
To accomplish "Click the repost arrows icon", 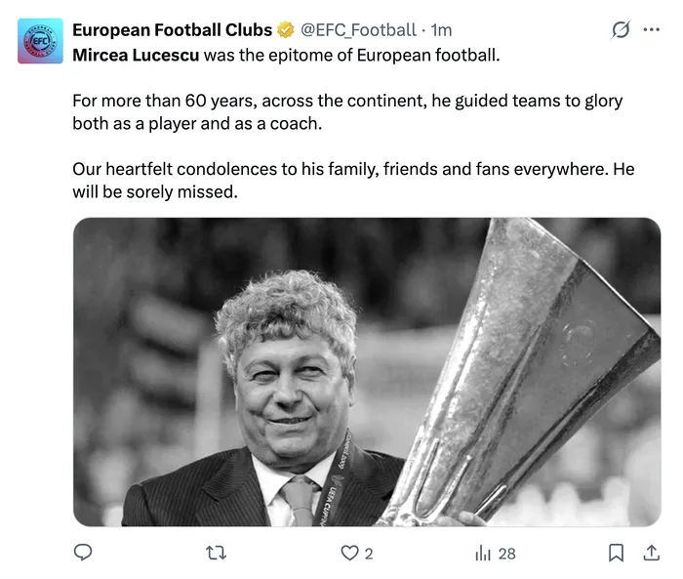I will 217,553.
